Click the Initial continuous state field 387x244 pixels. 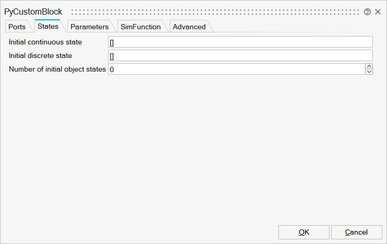(240, 42)
